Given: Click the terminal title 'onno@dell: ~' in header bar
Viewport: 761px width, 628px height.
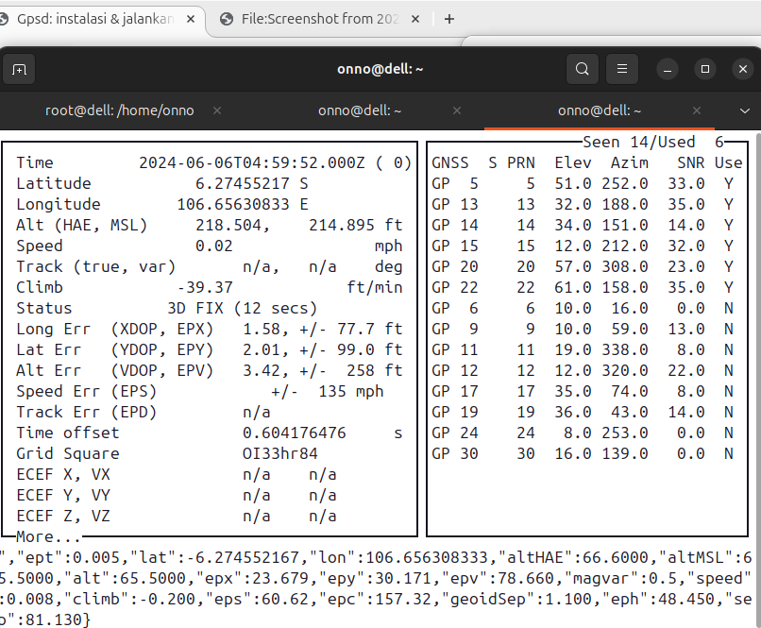Looking at the screenshot, I should [380, 69].
